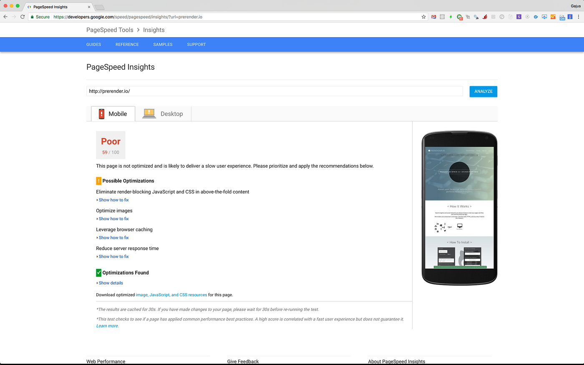
Task: Switch to the Desktop tab
Action: (x=163, y=114)
